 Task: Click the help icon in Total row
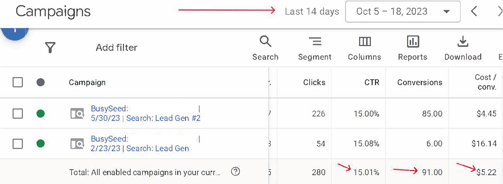click(235, 171)
